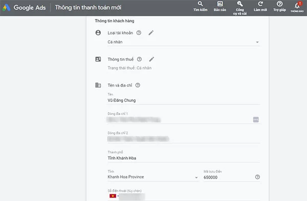The image size is (307, 201).
Task: Click the Google Ads logo
Action: coord(24,8)
